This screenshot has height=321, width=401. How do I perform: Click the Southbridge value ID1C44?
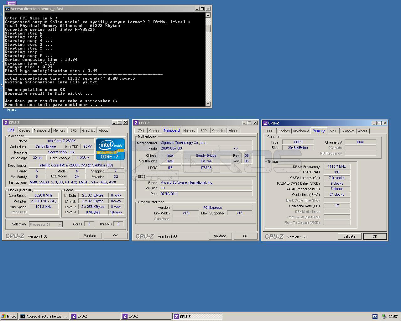point(206,161)
